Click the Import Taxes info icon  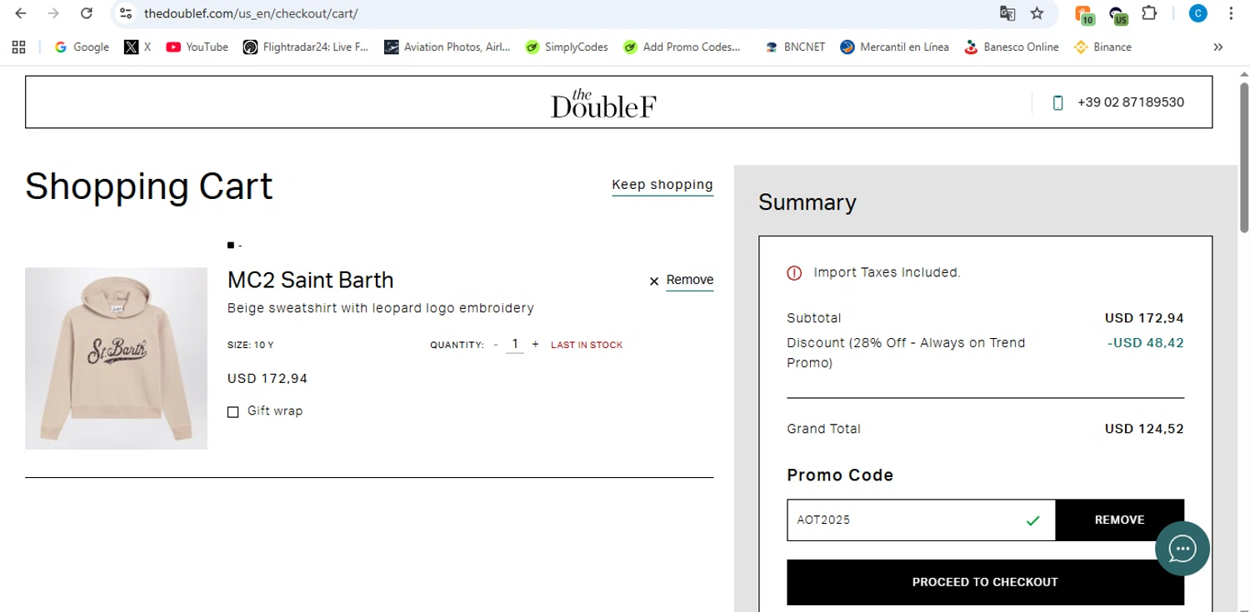[x=794, y=272]
